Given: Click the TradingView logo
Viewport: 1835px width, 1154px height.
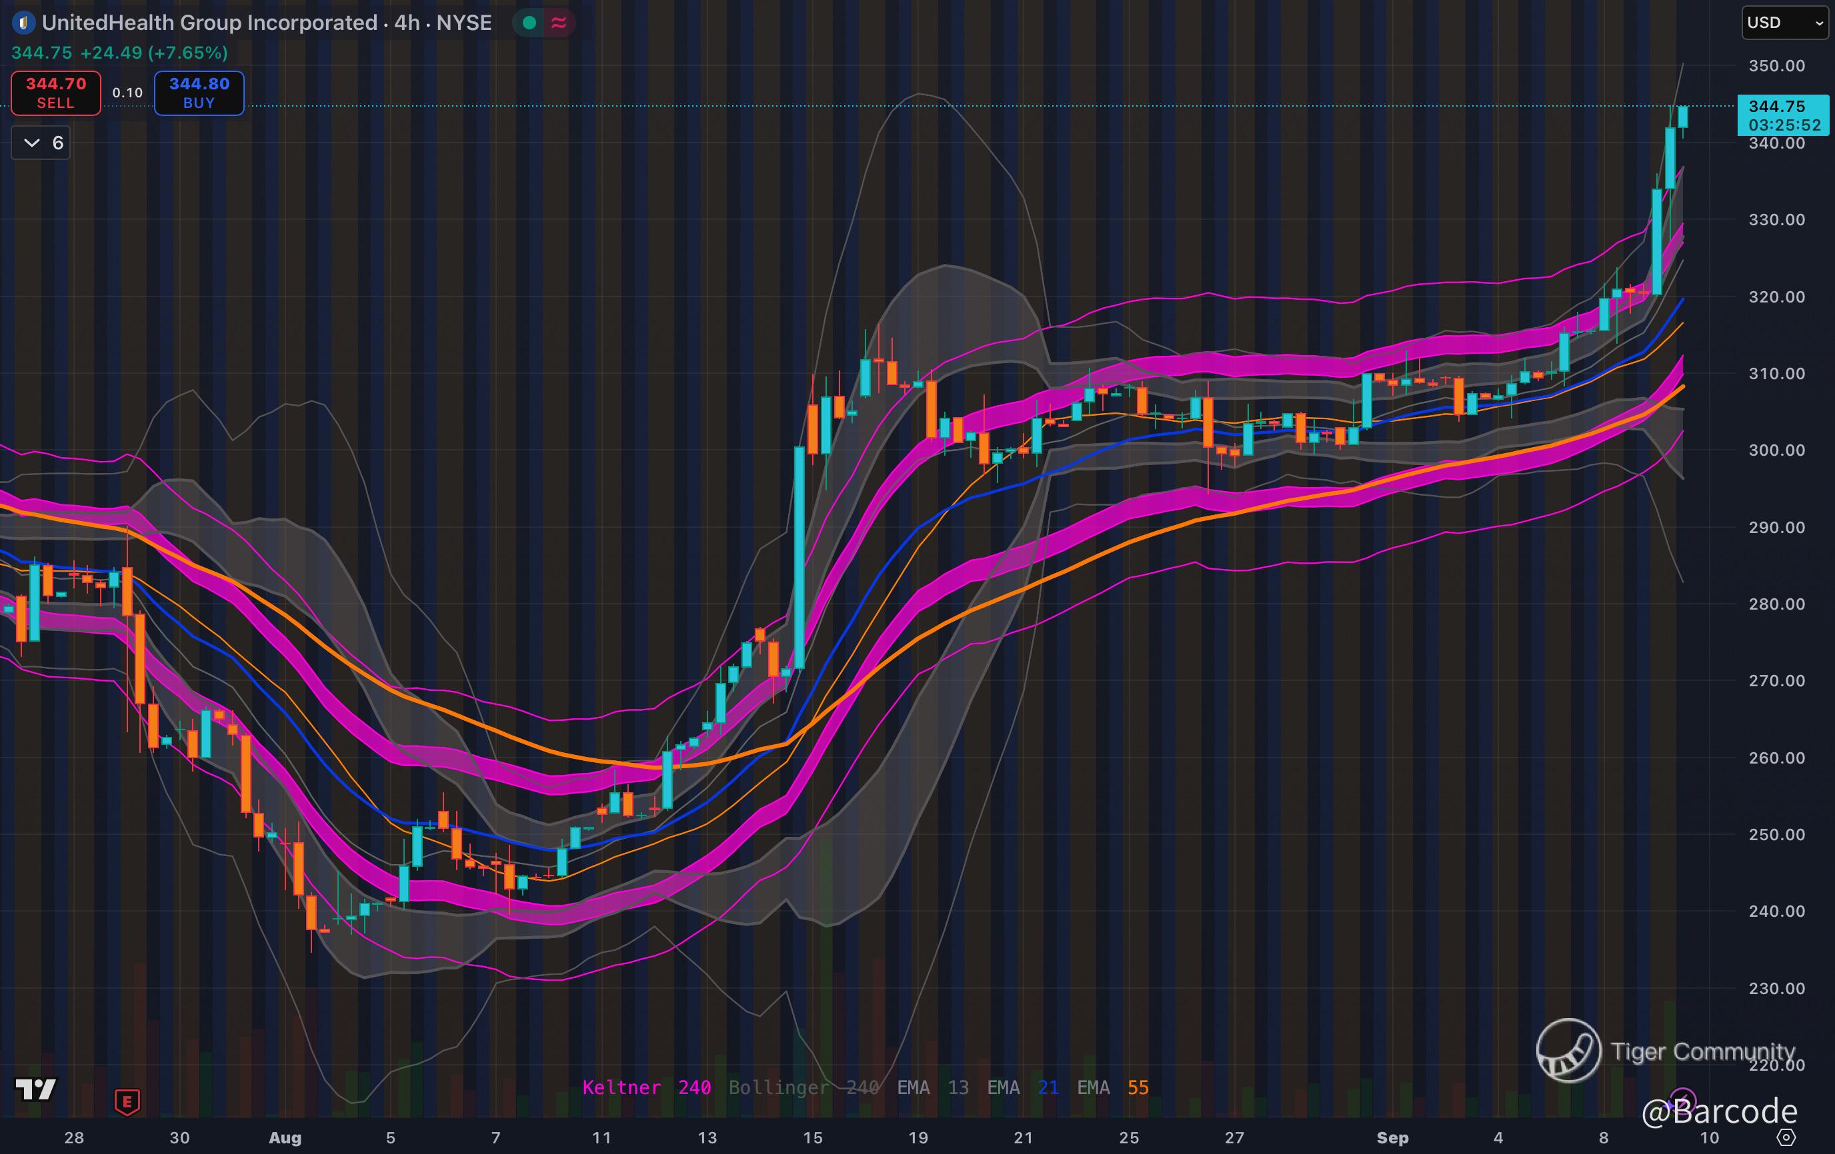Looking at the screenshot, I should (x=36, y=1089).
